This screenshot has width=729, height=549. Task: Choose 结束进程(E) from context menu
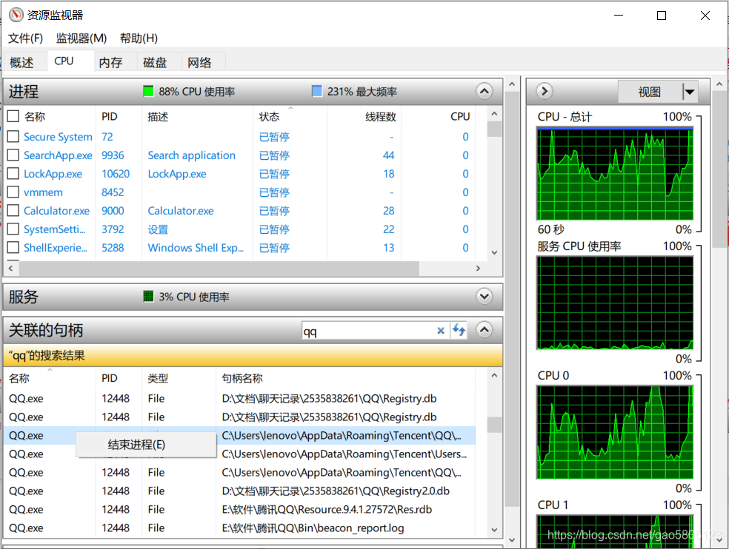tap(145, 445)
